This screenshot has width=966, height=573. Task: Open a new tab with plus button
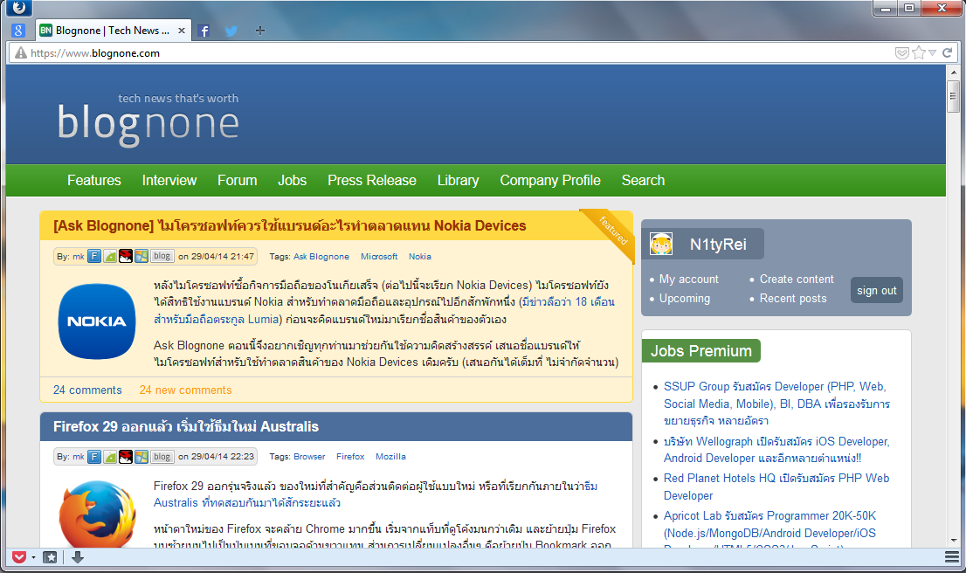coord(260,31)
